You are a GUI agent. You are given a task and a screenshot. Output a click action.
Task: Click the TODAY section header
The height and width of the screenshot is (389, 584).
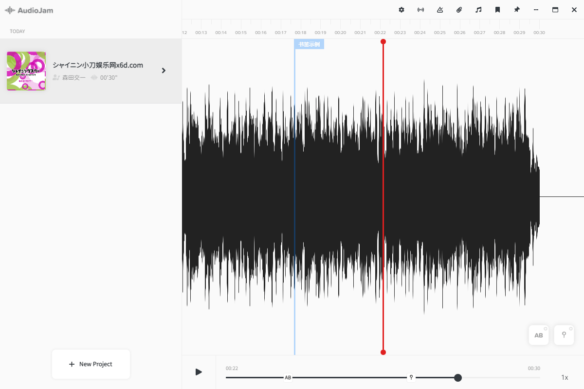click(17, 31)
